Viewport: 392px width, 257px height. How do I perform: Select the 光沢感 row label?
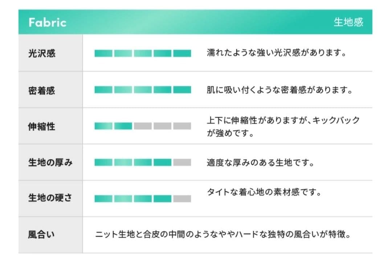(x=42, y=54)
